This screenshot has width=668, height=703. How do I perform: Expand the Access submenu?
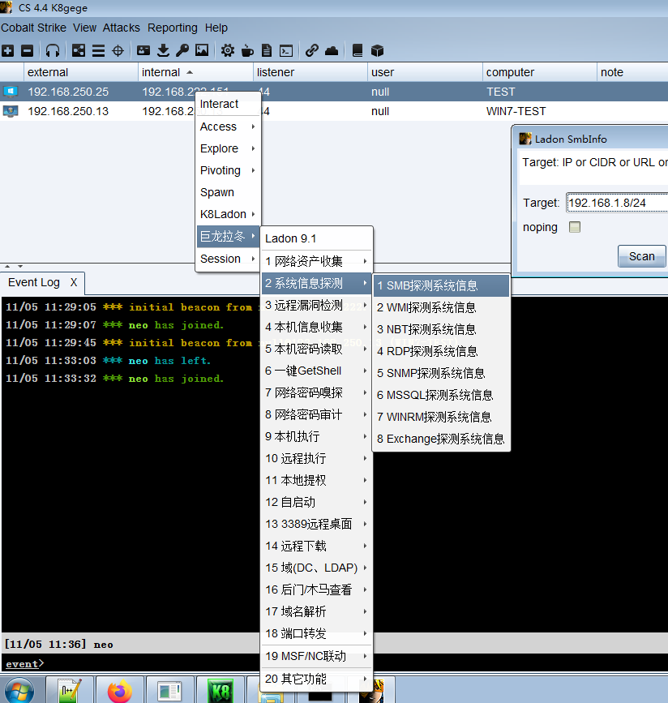click(228, 126)
